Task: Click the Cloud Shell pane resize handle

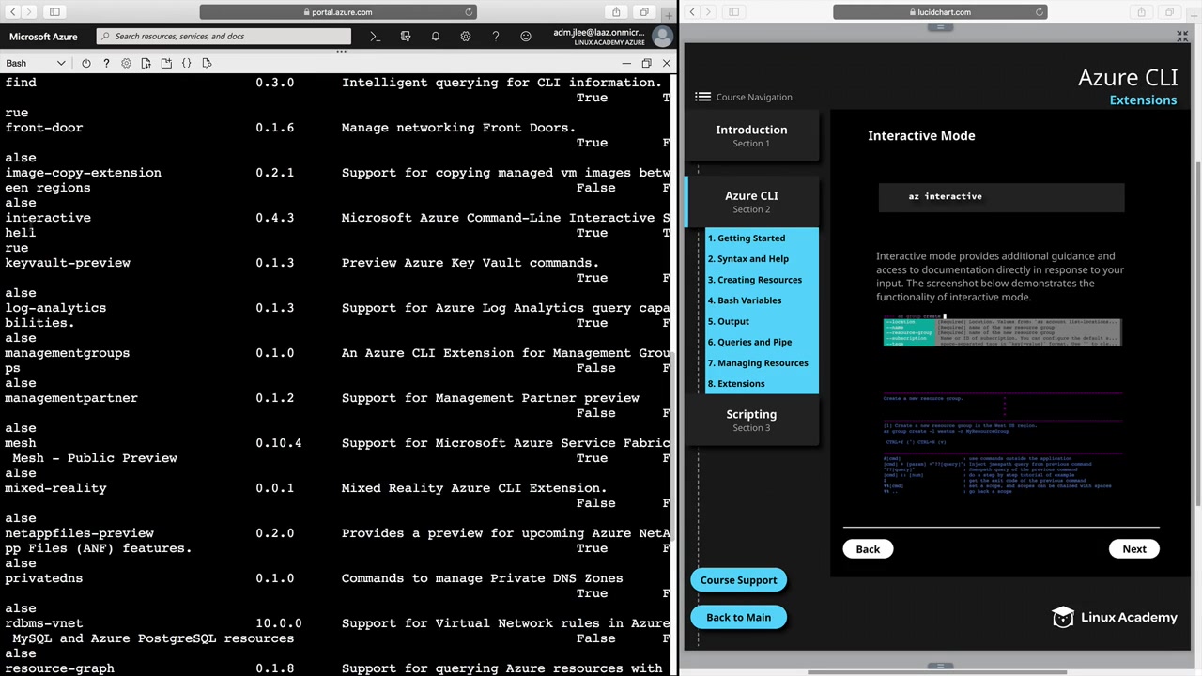Action: pyautogui.click(x=341, y=52)
